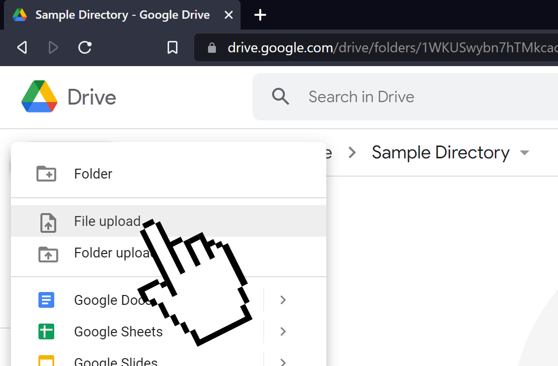Click the Drive favicon on the tab
This screenshot has height=366, width=558.
(x=20, y=15)
